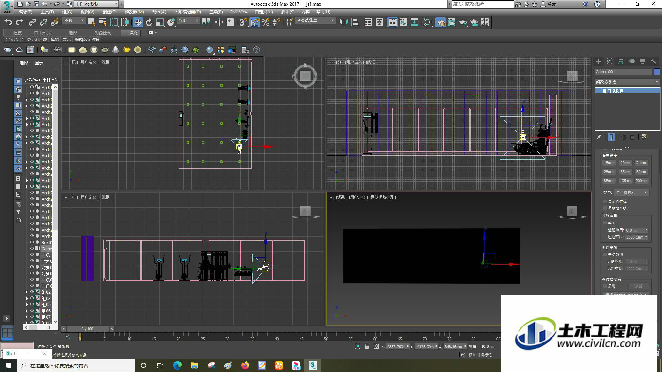Open the Utilities wrench panel tab
The width and height of the screenshot is (662, 373).
[x=653, y=61]
